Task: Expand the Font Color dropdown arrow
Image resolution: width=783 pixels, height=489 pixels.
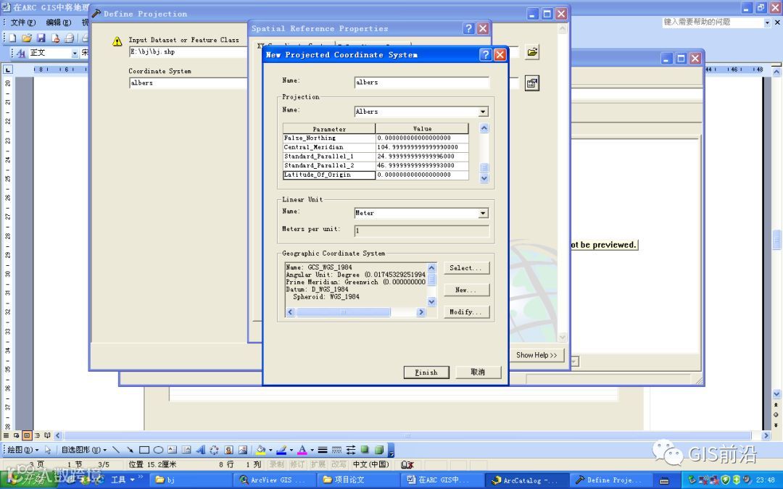Action: pyautogui.click(x=312, y=450)
